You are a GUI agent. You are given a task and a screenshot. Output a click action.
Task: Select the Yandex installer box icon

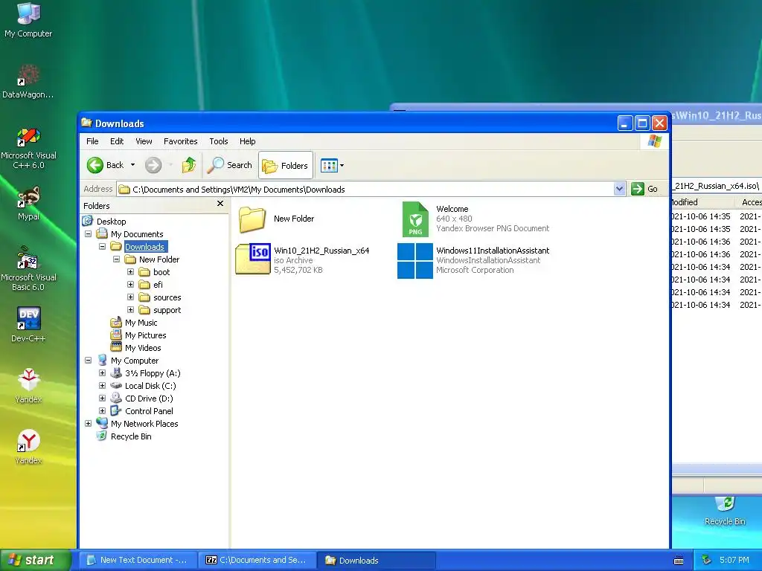click(x=28, y=386)
